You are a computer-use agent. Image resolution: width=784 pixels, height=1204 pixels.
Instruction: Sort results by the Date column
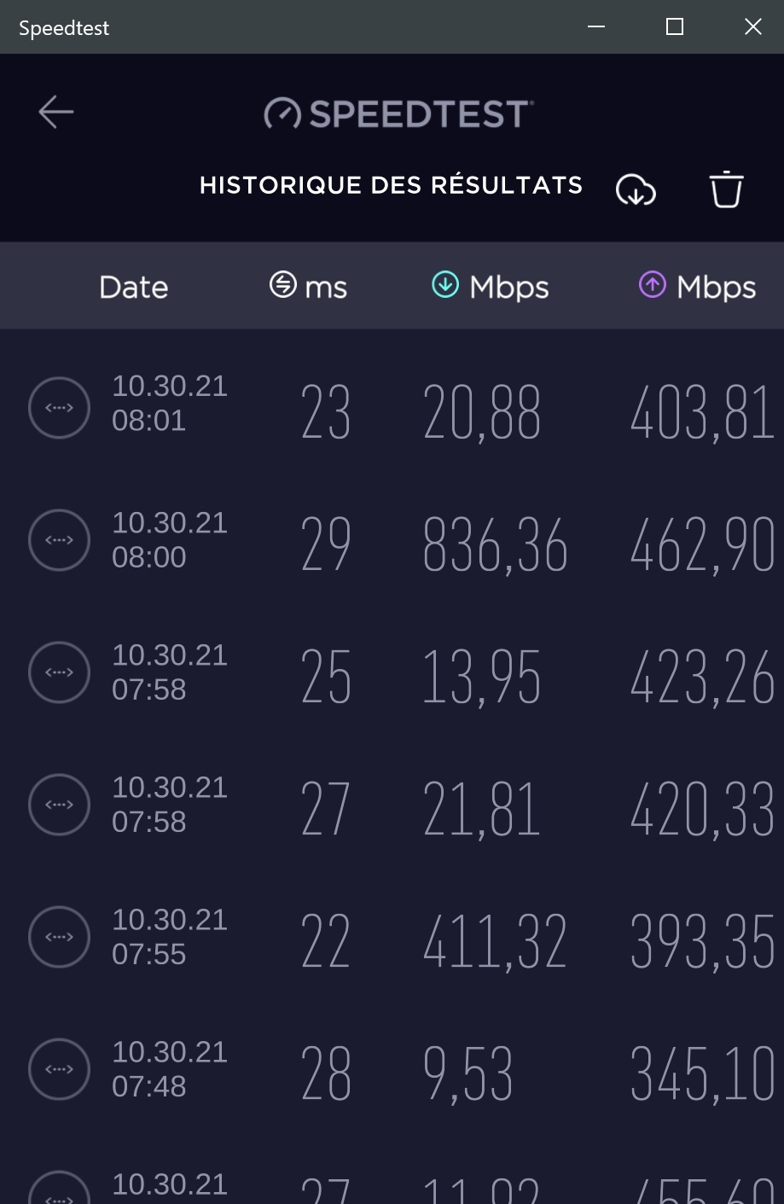(133, 288)
